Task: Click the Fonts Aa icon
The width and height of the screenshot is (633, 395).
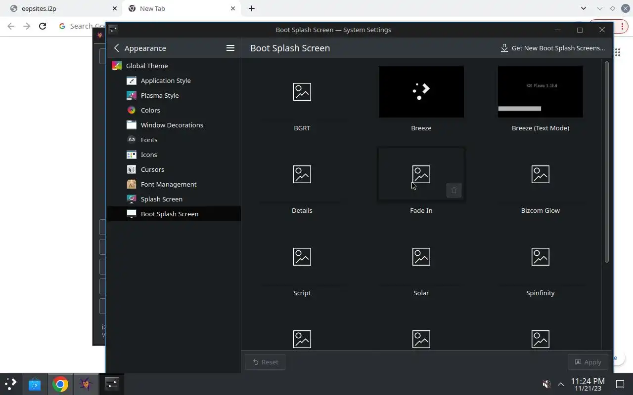Action: tap(131, 140)
